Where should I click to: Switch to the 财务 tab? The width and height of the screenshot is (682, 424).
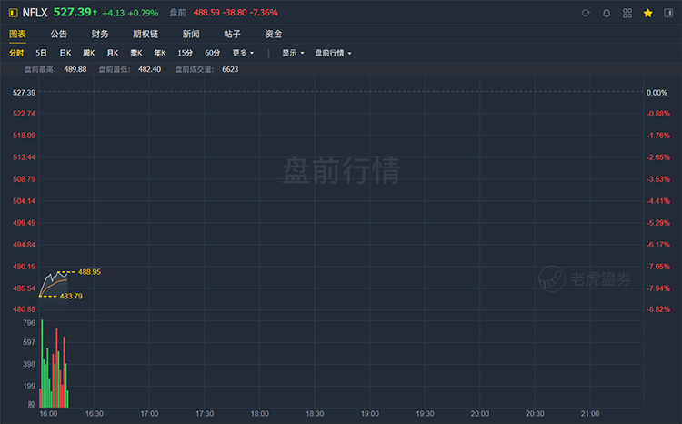click(100, 34)
